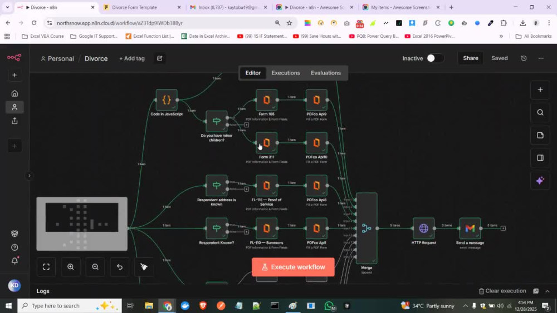The image size is (557, 313).
Task: Click the fit to view canvas button
Action: (x=46, y=267)
